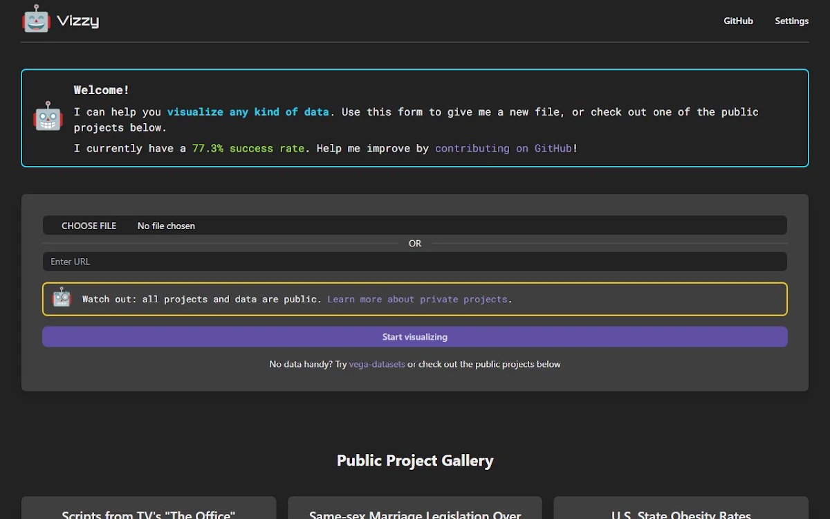Click the Enter URL input field
830x519 pixels.
point(415,262)
